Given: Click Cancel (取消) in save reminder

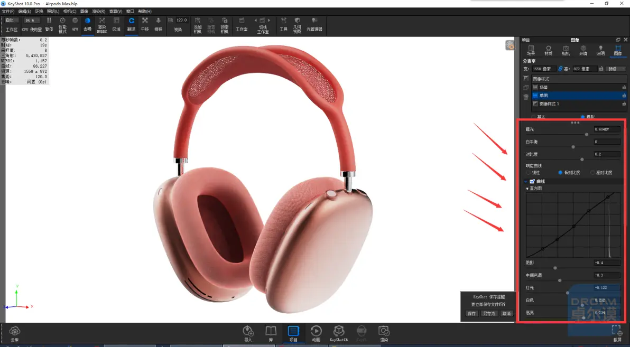Looking at the screenshot, I should pyautogui.click(x=506, y=314).
